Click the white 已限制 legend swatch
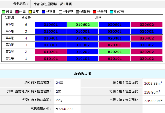 (x=61, y=12)
